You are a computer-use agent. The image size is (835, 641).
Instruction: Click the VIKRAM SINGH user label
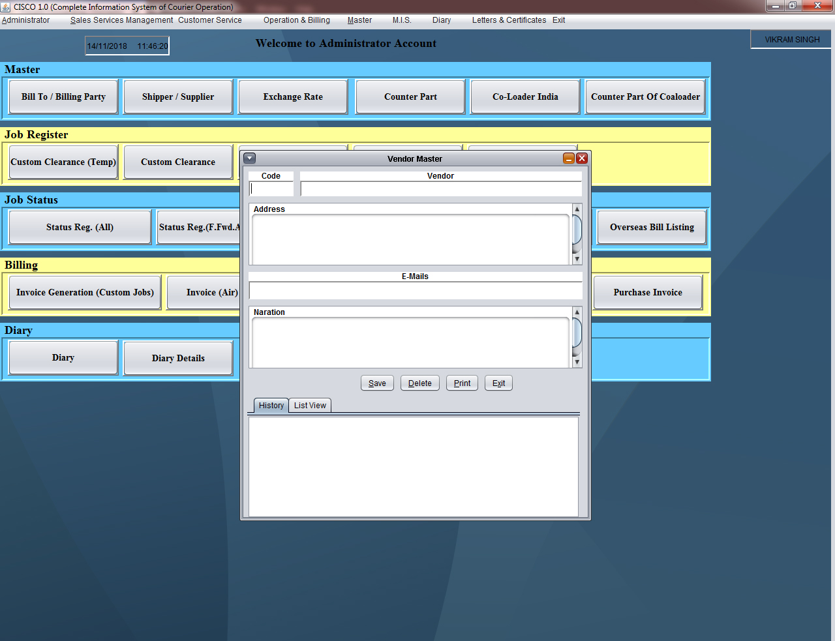pyautogui.click(x=792, y=40)
